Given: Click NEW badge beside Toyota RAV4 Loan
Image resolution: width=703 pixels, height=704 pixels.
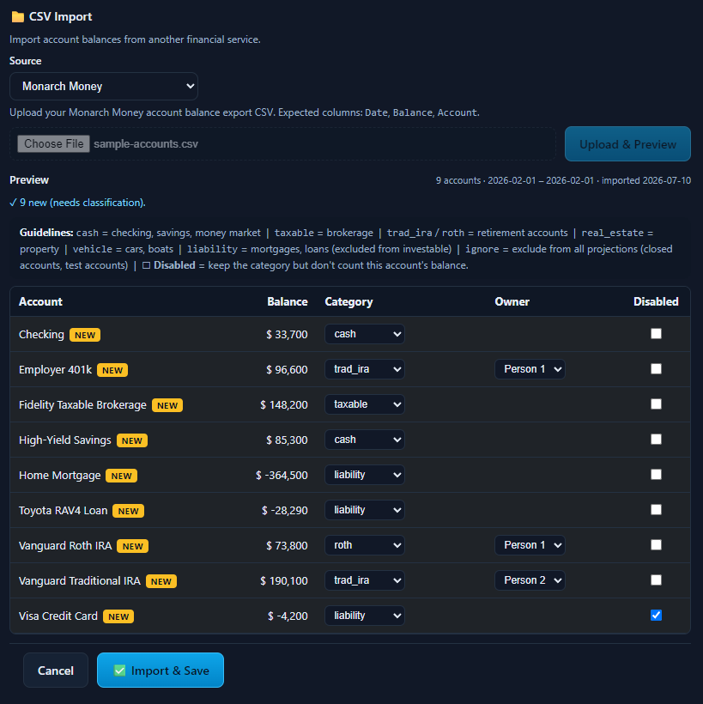Looking at the screenshot, I should point(129,512).
